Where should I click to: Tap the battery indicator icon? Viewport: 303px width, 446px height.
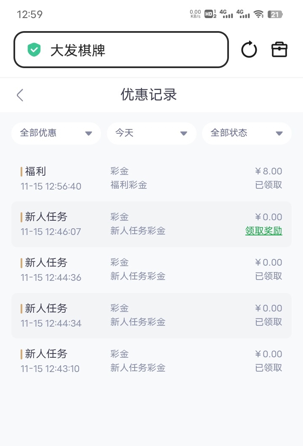[275, 14]
